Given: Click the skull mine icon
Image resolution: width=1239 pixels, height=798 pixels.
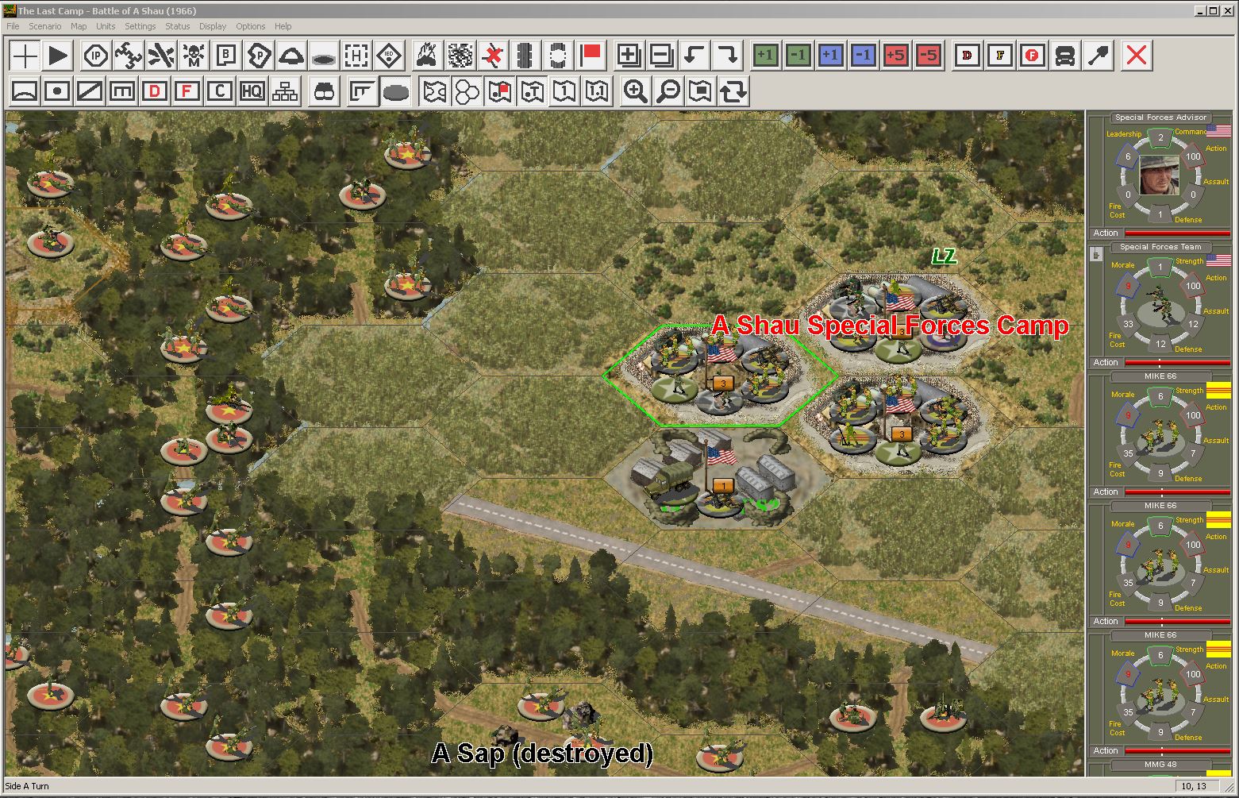Looking at the screenshot, I should coord(193,56).
